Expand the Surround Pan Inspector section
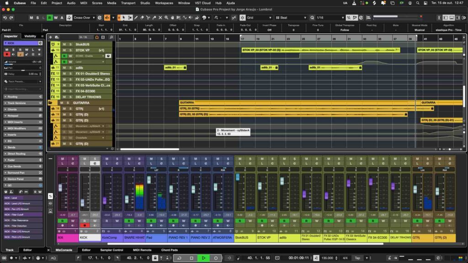Screen dimensions: 468x263 pyautogui.click(x=23, y=173)
